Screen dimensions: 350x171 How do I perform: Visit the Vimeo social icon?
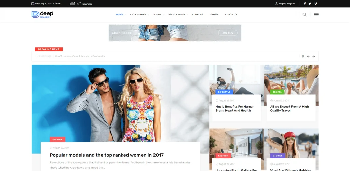pos(315,3)
